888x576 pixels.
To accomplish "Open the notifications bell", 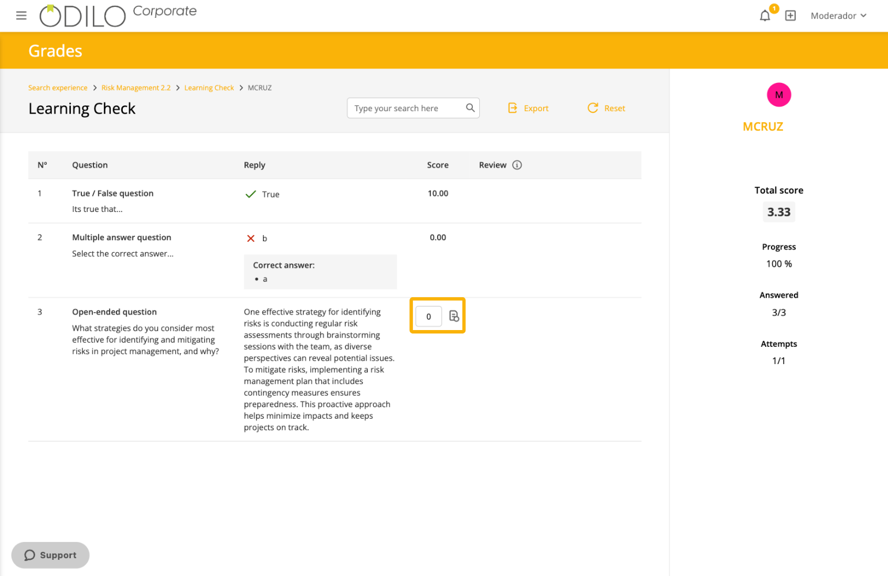I will coord(765,16).
